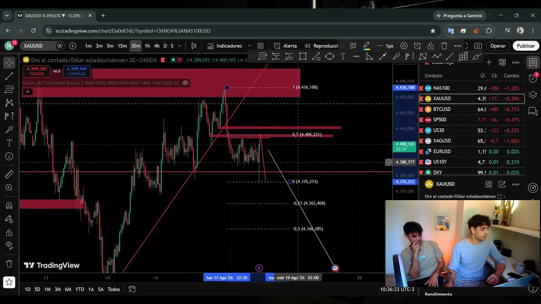Image resolution: width=541 pixels, height=304 pixels.
Task: Select EURUSD in the watchlist
Action: [472, 152]
